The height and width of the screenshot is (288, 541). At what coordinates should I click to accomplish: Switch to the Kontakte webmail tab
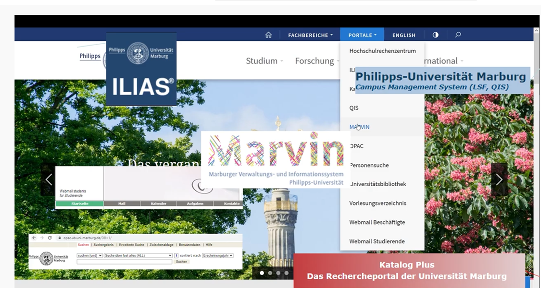coord(228,204)
